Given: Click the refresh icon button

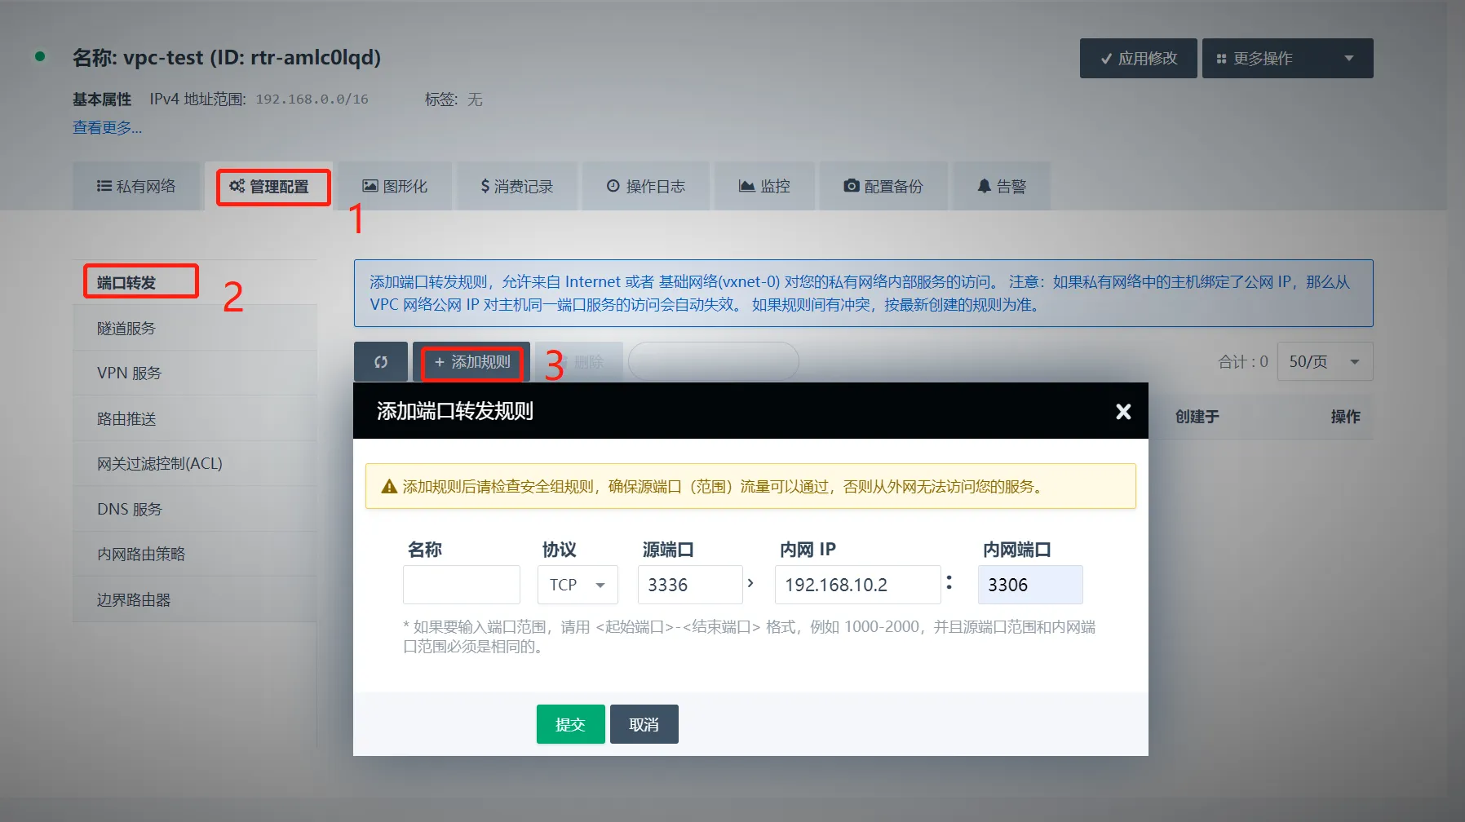Looking at the screenshot, I should click(380, 362).
